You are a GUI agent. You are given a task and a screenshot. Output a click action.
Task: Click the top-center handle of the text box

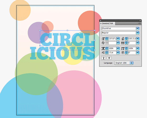67,30
